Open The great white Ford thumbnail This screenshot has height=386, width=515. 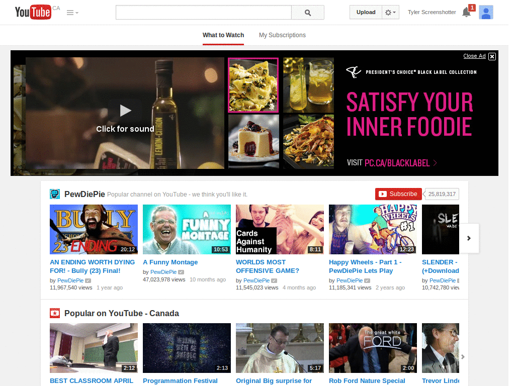point(373,348)
